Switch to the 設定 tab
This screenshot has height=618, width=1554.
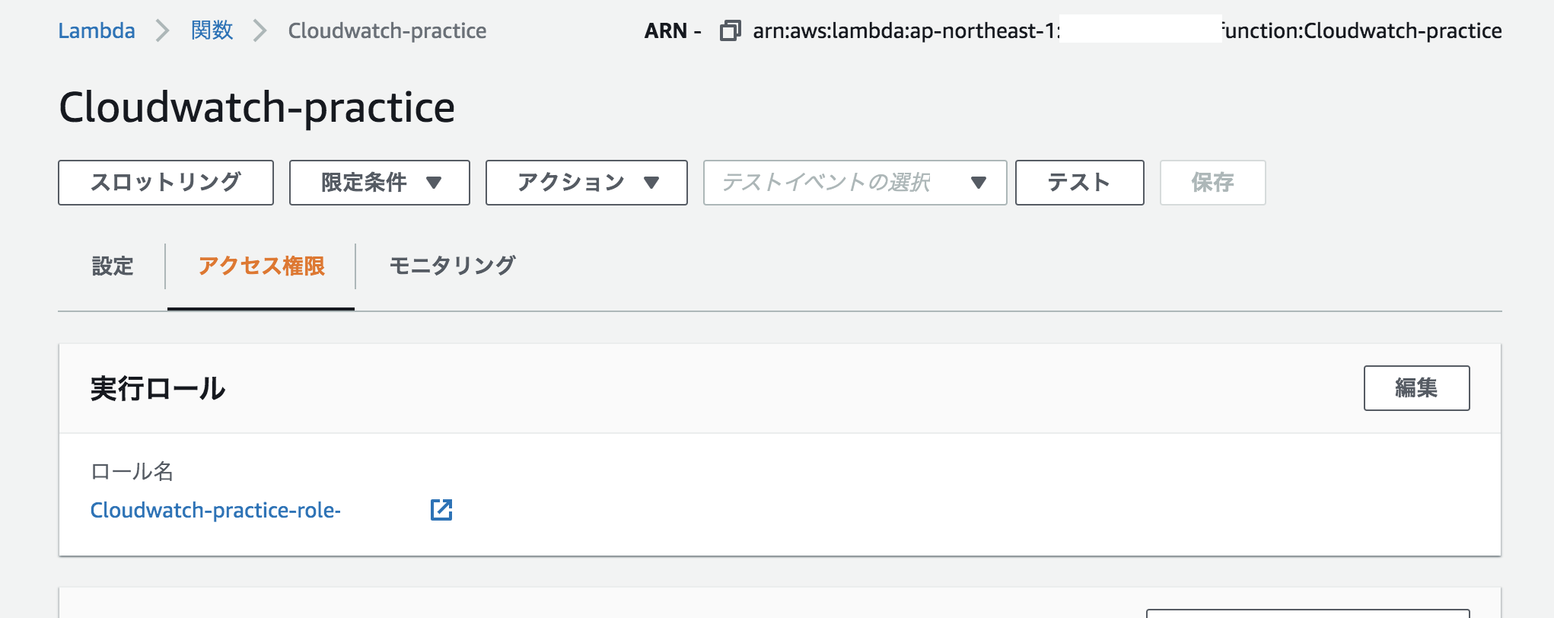coord(113,266)
